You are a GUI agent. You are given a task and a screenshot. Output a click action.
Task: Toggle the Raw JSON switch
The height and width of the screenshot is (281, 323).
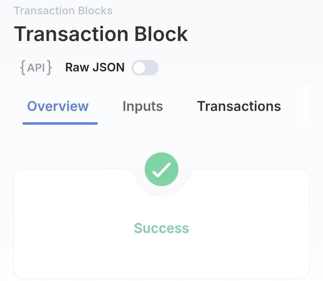tap(145, 68)
